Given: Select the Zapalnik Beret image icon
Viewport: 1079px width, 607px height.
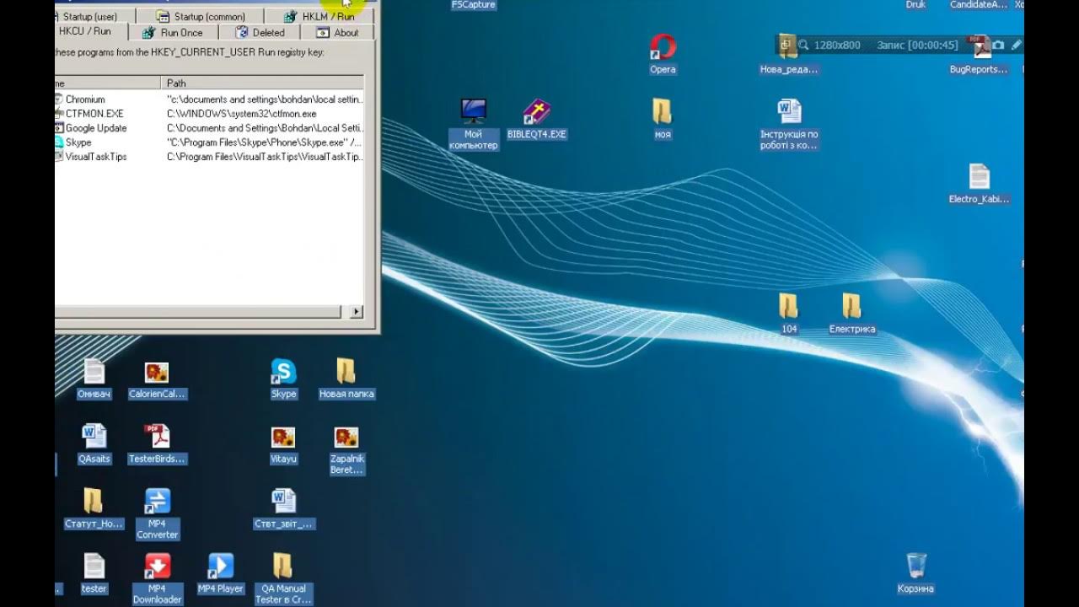Looking at the screenshot, I should click(x=346, y=449).
